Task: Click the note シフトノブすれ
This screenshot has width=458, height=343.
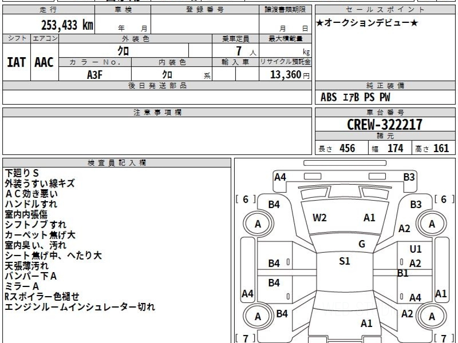Action: 35,224
